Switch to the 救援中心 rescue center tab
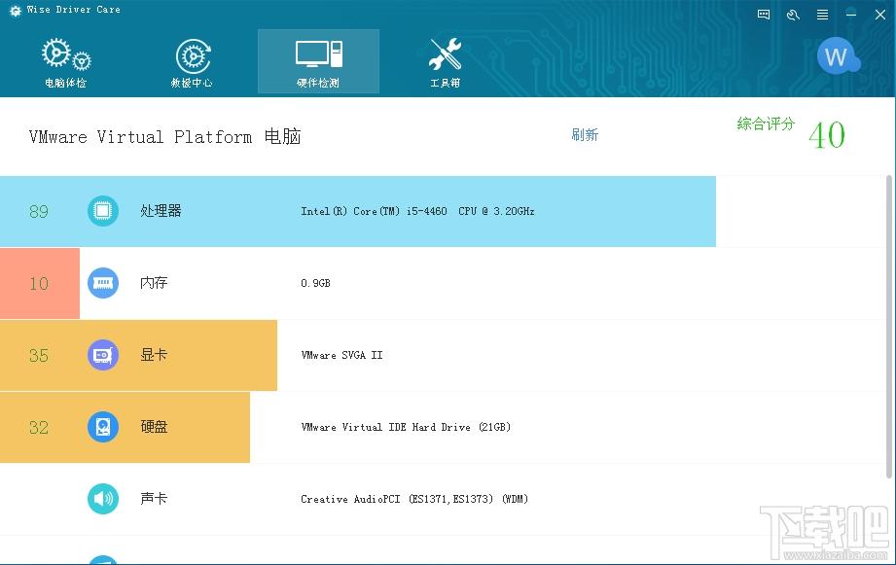The height and width of the screenshot is (565, 896). 192,62
